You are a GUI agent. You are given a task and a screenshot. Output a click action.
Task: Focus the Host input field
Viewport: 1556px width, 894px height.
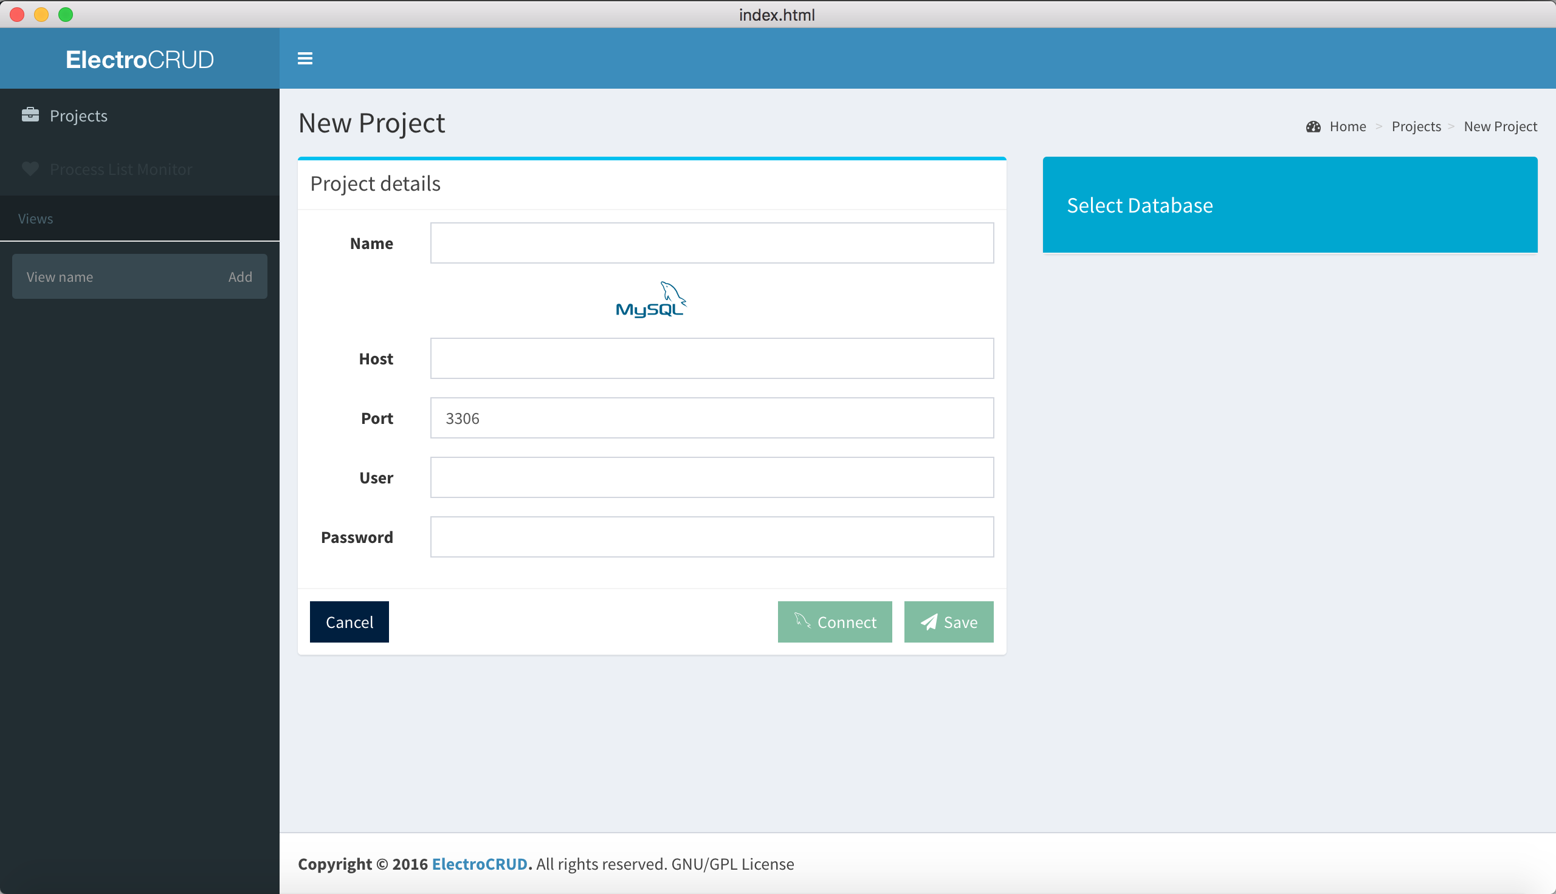click(x=711, y=358)
